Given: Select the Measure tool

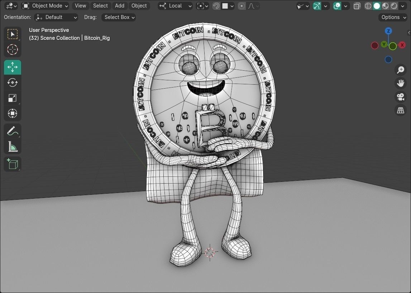Looking at the screenshot, I should coord(12,146).
